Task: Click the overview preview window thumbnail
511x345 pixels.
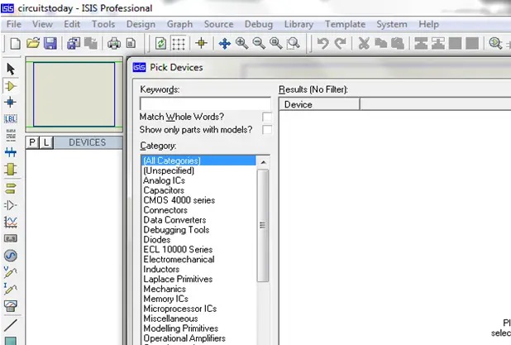Action: click(74, 94)
